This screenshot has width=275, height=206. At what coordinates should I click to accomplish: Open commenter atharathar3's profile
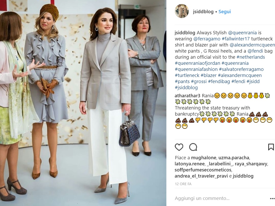point(187,96)
